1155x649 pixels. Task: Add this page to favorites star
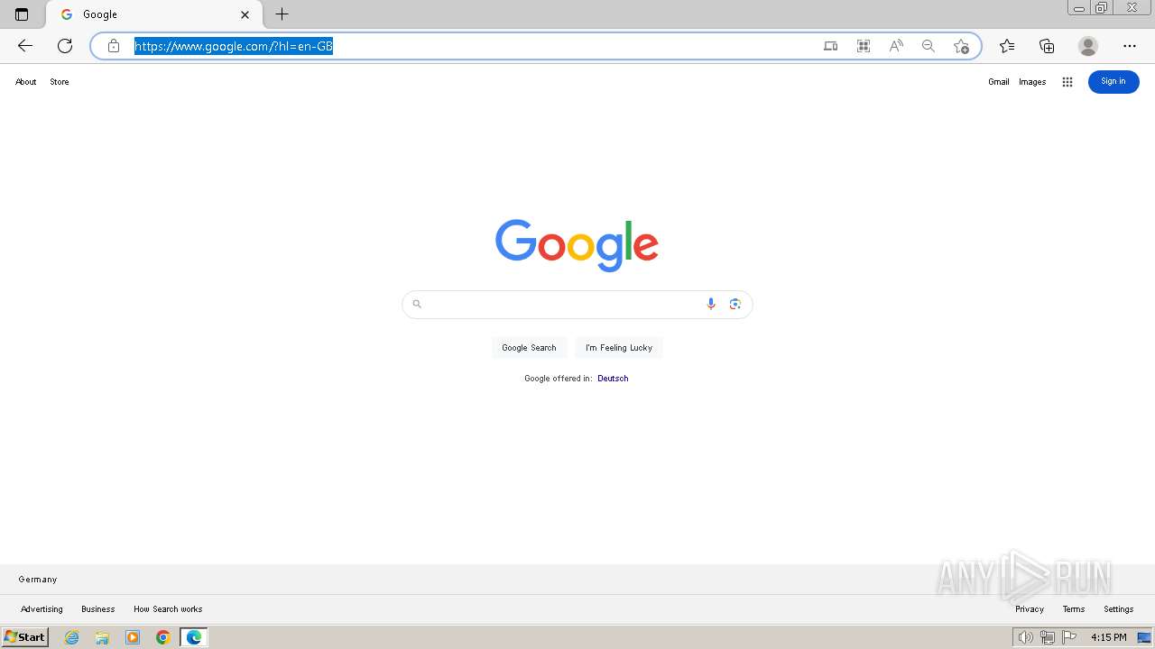click(x=961, y=46)
